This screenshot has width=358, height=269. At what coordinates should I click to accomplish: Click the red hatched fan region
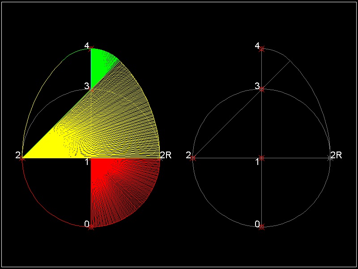(x=121, y=184)
